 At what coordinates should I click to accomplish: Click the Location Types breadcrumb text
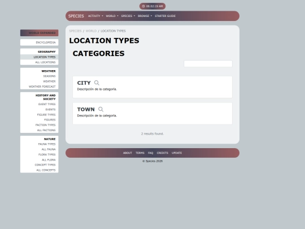pyautogui.click(x=113, y=31)
